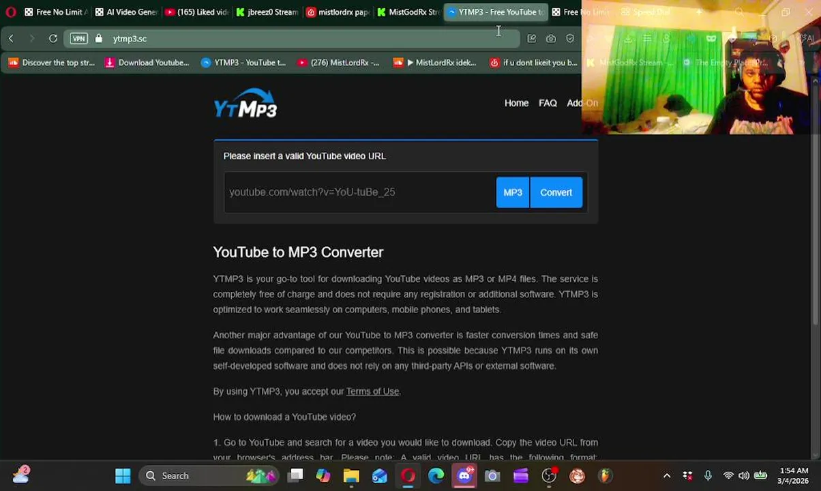This screenshot has height=491, width=821.
Task: Open the Camera app from the taskbar
Action: pos(492,475)
